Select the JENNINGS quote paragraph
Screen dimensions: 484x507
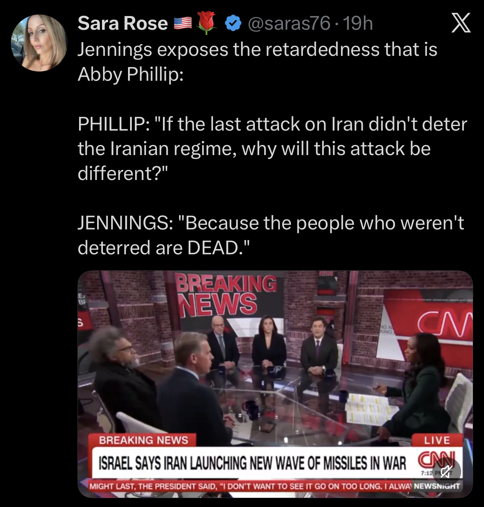click(x=271, y=235)
